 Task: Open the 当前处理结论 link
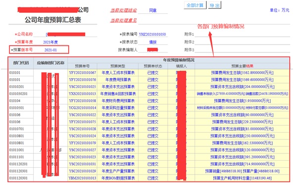pyautogui.click(x=123, y=10)
